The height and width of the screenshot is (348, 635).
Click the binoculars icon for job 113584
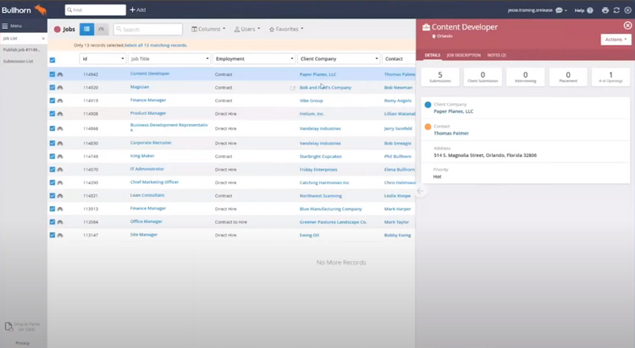60,222
